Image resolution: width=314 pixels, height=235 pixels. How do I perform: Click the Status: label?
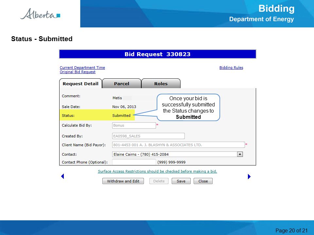[68, 116]
